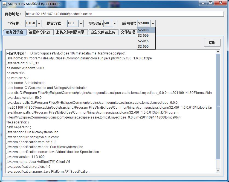Open the UTF-8 charset dropdown
This screenshot has height=182, width=229.
[x=39, y=23]
